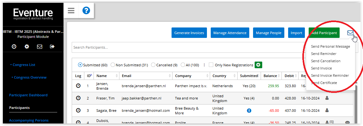Choose Send Invoice Reminder from menu
Screen dimensions: 363x126
(x=330, y=75)
